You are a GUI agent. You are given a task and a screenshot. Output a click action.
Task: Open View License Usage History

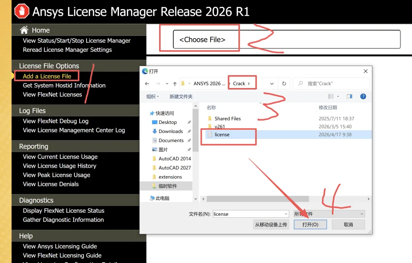pyautogui.click(x=60, y=166)
